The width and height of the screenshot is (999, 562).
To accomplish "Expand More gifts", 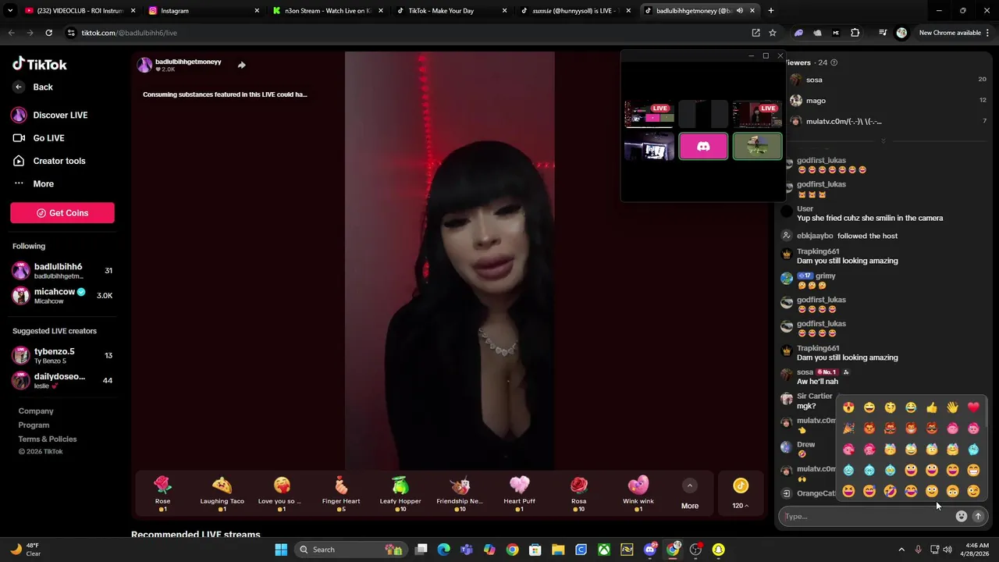I will pyautogui.click(x=690, y=494).
